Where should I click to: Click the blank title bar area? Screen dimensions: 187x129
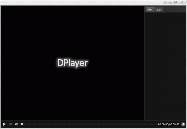pyautogui.click(x=81, y=2)
